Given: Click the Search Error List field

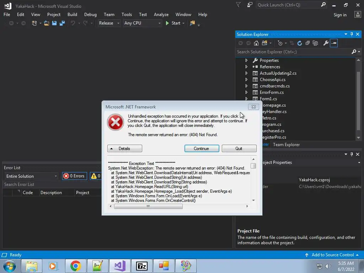Looking at the screenshot, I should click(51, 184).
